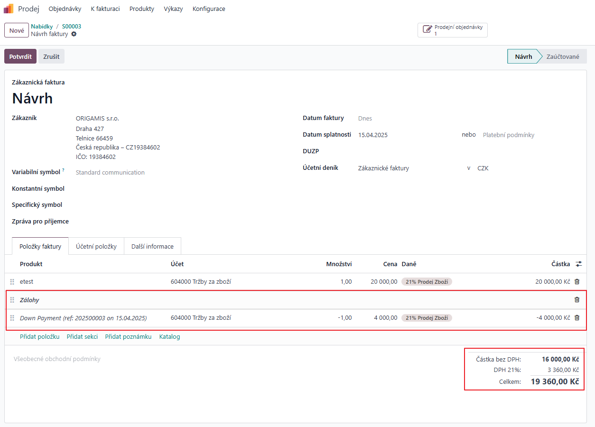Screen dimensions: 595x427
Task: Open column settings icon beside Částka
Action: coord(578,264)
